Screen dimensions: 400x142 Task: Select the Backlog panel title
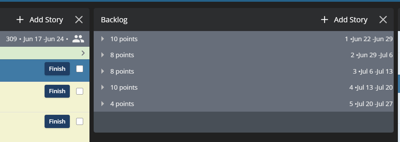pyautogui.click(x=114, y=20)
